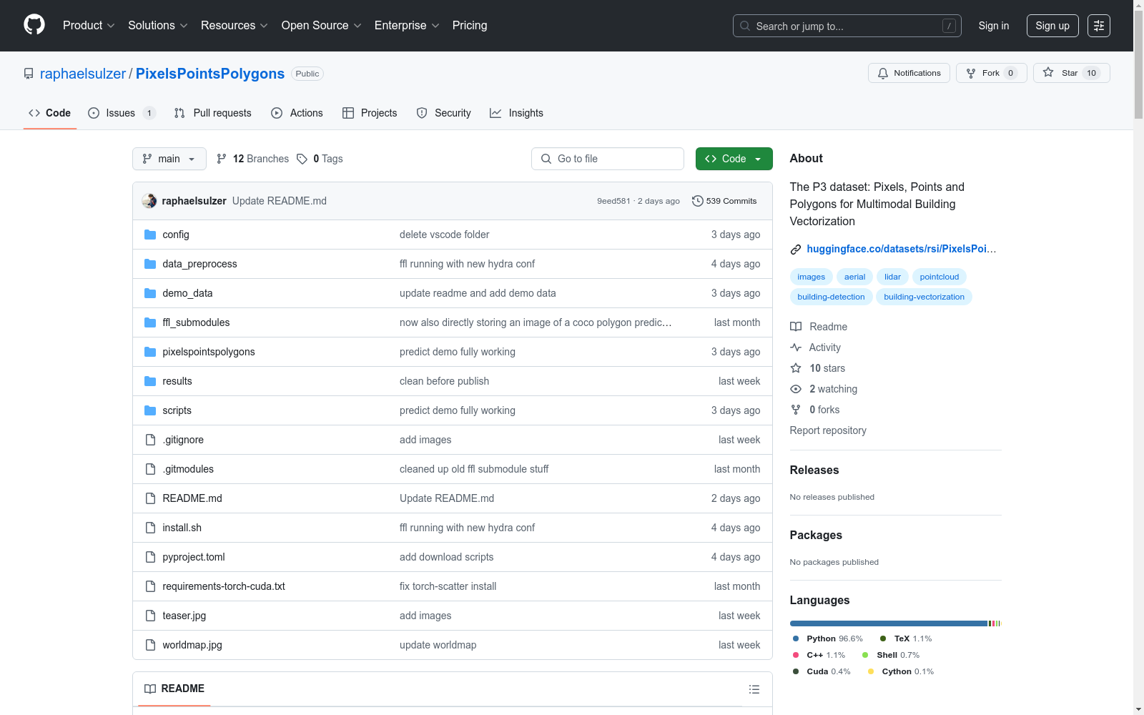Open the main branch selector dropdown
Screen dimensions: 1144x715
click(x=169, y=159)
